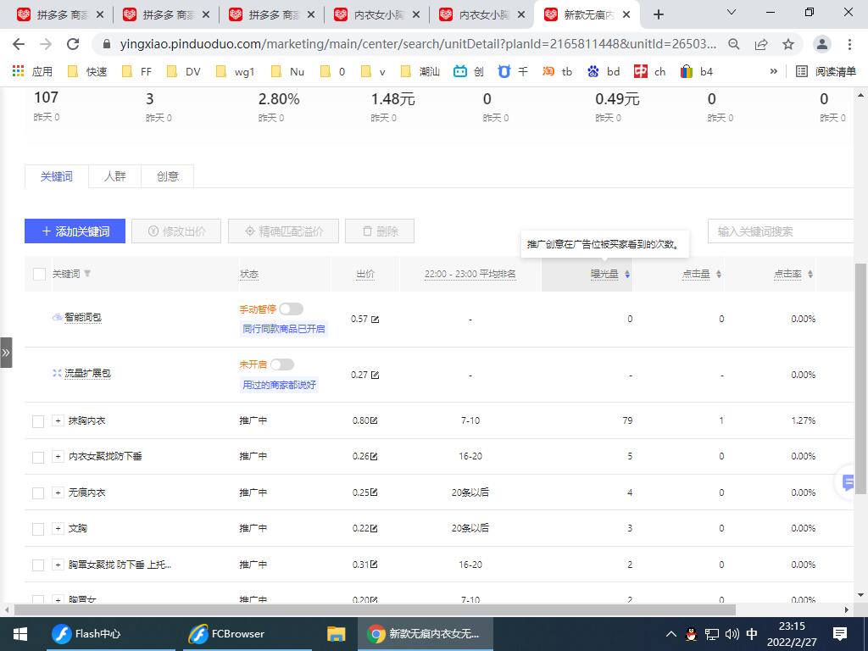Image resolution: width=868 pixels, height=651 pixels.
Task: Open 阅读清单 reading list
Action: 826,71
